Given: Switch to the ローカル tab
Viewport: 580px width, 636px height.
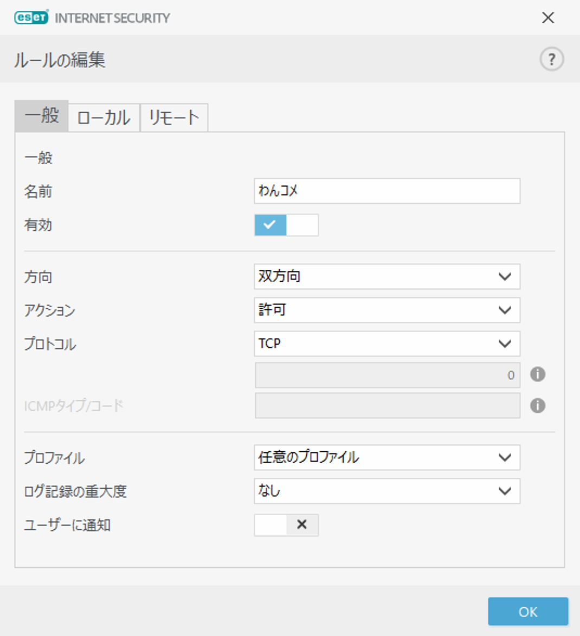Looking at the screenshot, I should [104, 118].
